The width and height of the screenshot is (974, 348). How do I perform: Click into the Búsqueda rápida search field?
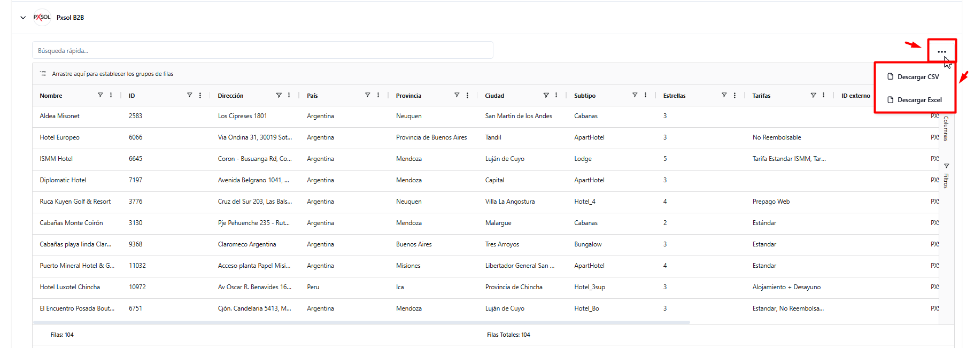point(262,51)
